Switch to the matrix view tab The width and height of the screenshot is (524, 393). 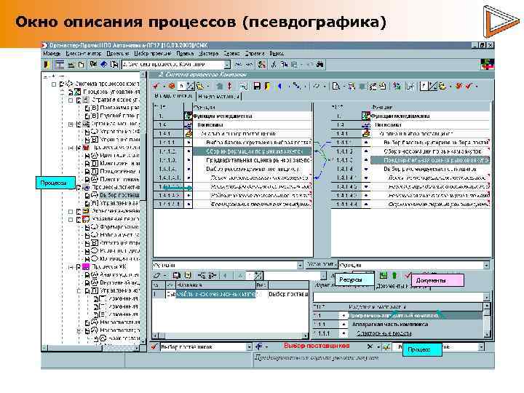click(x=219, y=96)
